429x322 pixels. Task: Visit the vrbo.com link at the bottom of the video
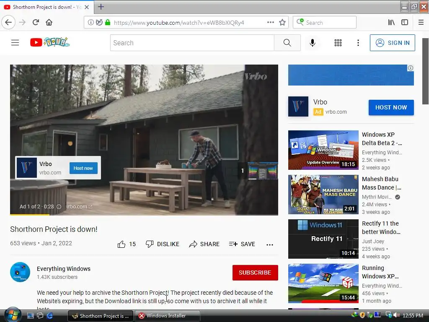point(79,207)
